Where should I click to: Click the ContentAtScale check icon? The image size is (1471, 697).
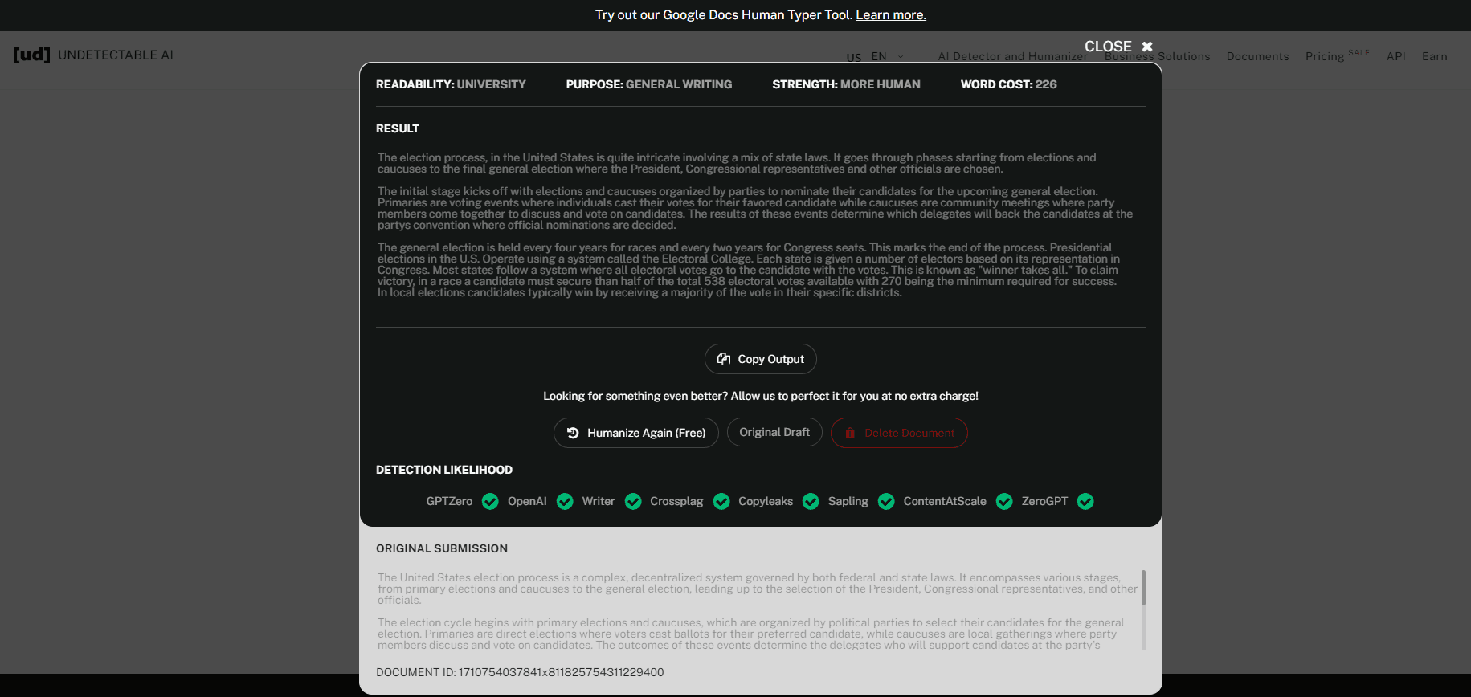(1004, 502)
